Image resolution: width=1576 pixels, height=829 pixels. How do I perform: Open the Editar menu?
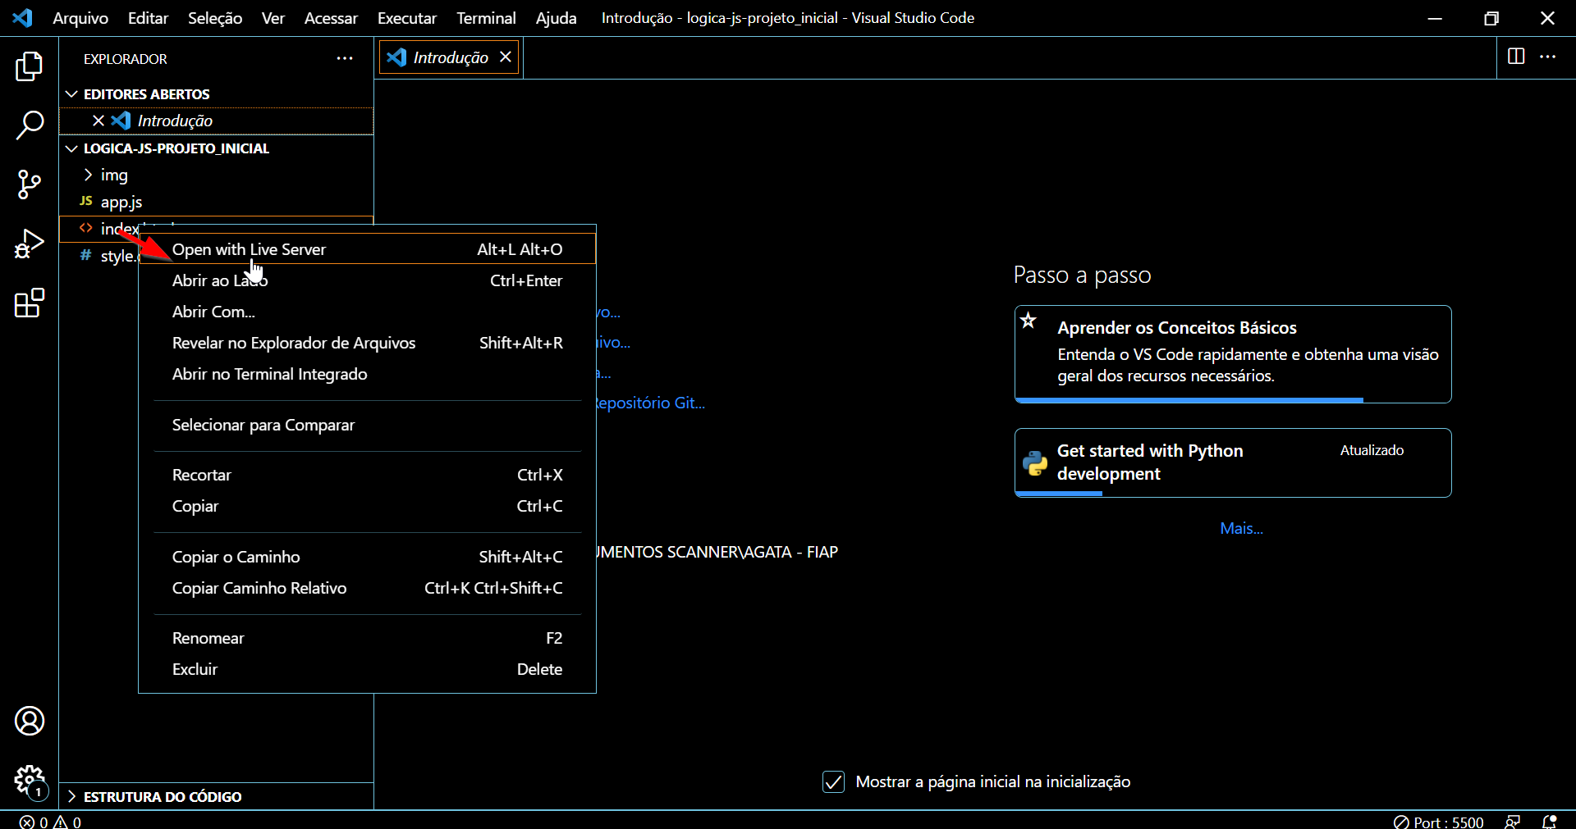[x=148, y=18]
